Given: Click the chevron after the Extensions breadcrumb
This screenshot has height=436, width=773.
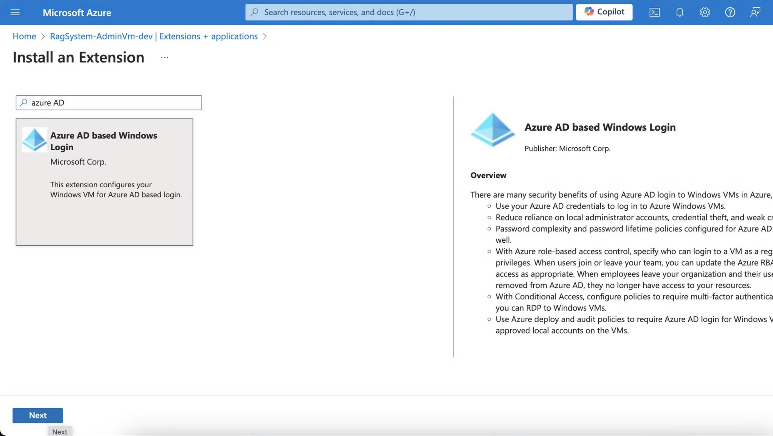Looking at the screenshot, I should point(265,36).
